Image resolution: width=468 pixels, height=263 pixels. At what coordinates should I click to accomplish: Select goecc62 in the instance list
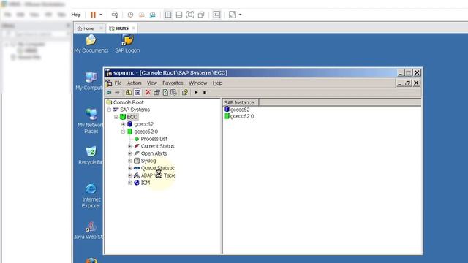[240, 110]
